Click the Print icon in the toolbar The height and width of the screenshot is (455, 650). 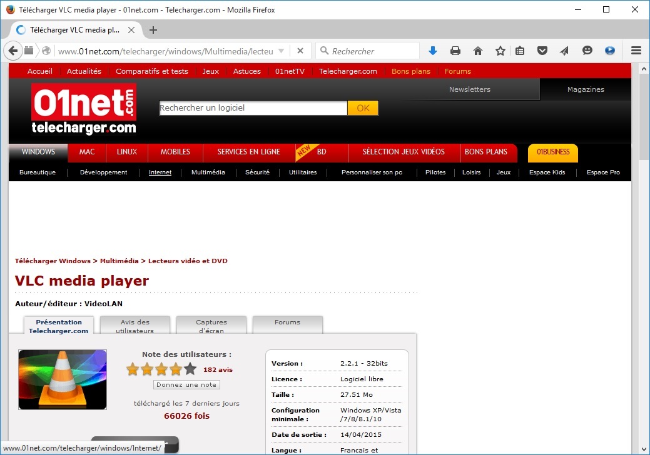coord(455,51)
